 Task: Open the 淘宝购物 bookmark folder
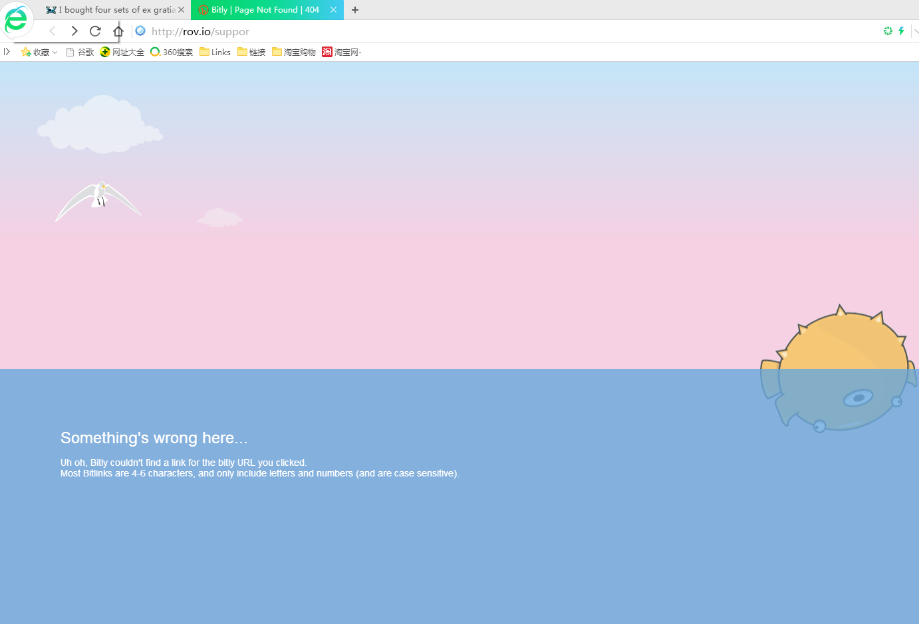[x=293, y=52]
